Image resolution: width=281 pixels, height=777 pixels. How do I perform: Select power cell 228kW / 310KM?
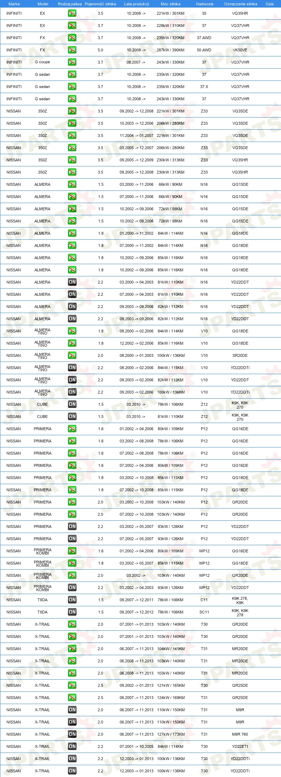tap(171, 26)
